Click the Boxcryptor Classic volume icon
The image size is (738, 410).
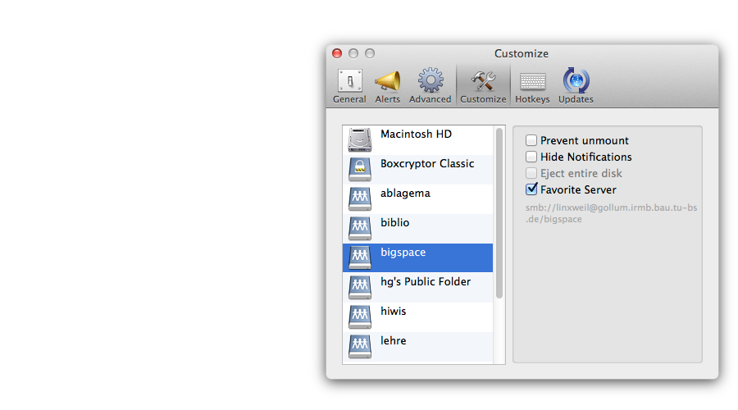click(360, 169)
